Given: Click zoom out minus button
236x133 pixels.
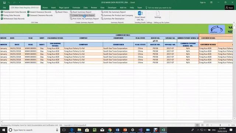Looking at the screenshot, I should pos(211,125).
